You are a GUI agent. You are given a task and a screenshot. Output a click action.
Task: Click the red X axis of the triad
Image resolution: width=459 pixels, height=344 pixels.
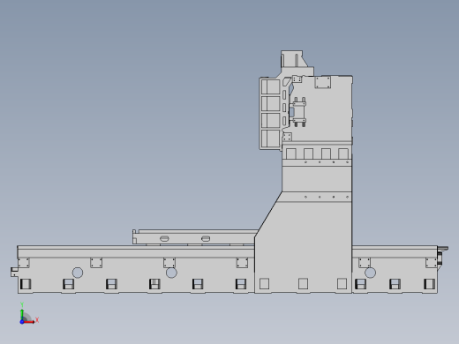pyautogui.click(x=29, y=322)
